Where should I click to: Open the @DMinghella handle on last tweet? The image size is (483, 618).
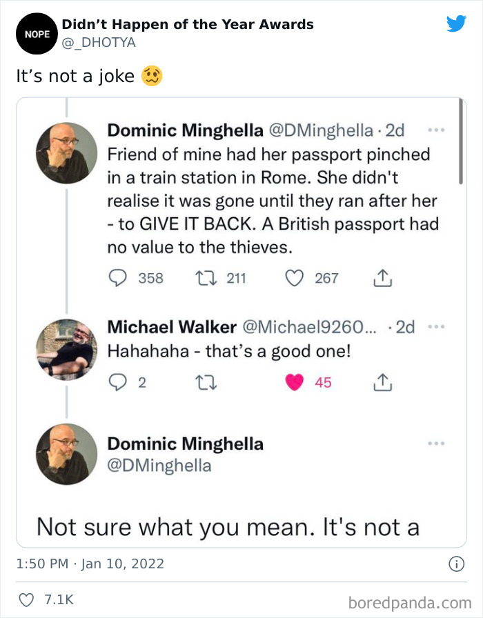(159, 466)
